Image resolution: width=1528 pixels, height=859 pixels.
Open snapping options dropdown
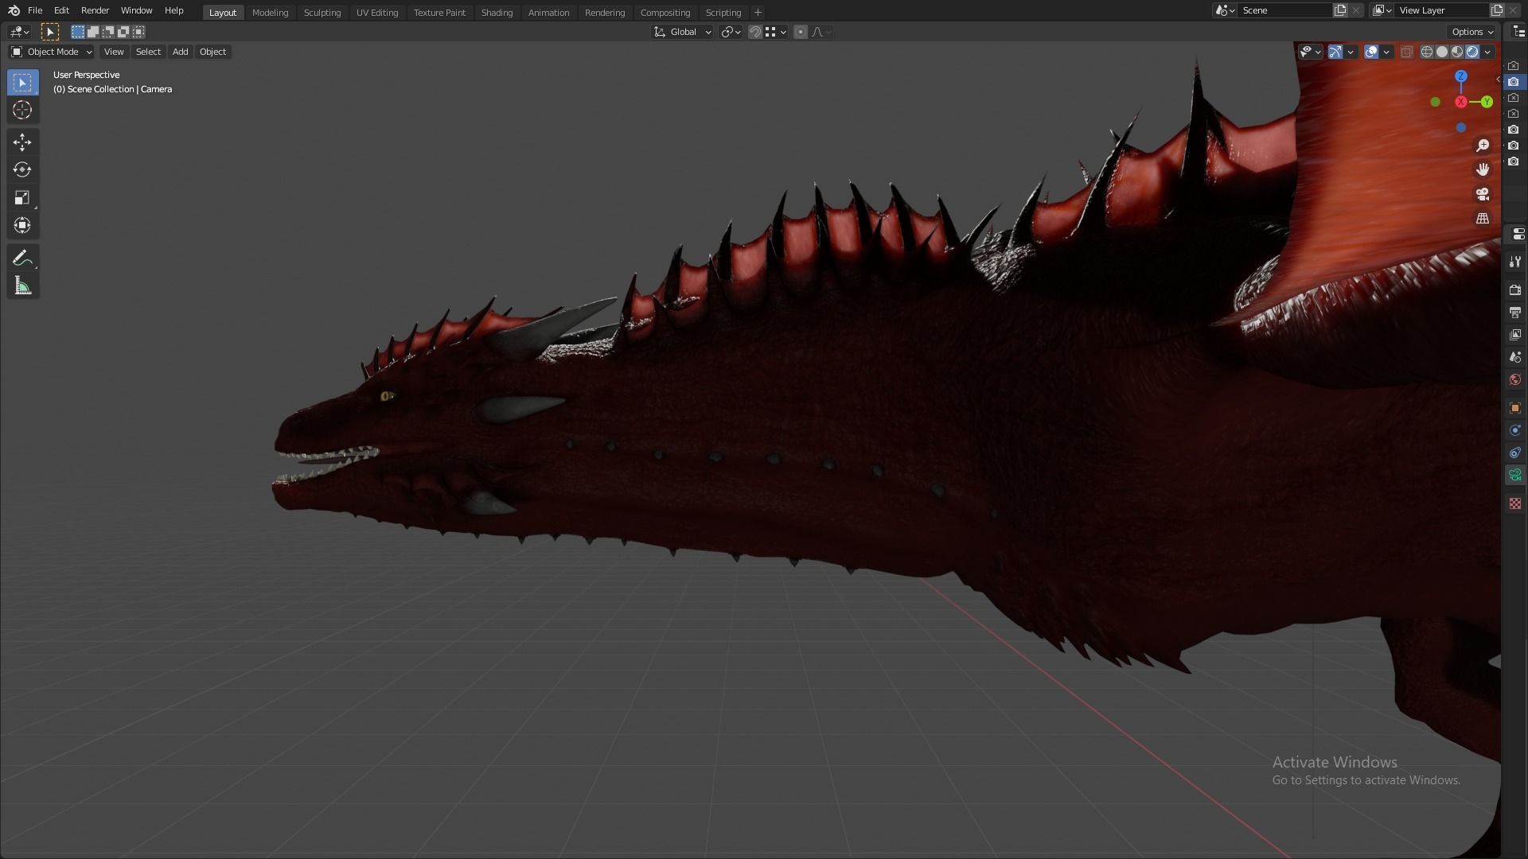pyautogui.click(x=776, y=32)
